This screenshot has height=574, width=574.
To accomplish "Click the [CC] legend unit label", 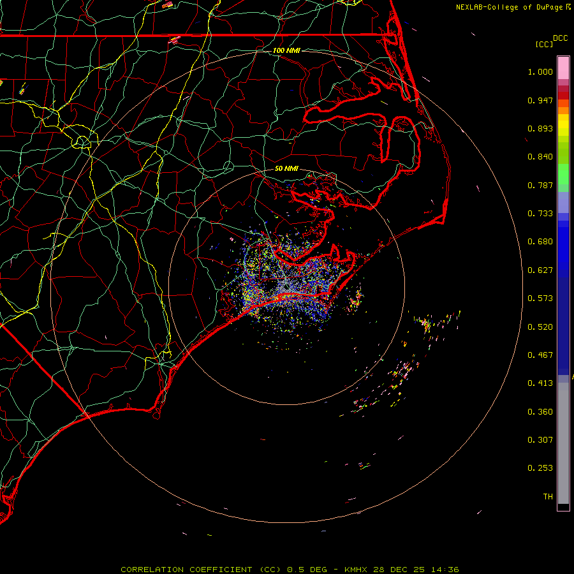I will [x=544, y=44].
